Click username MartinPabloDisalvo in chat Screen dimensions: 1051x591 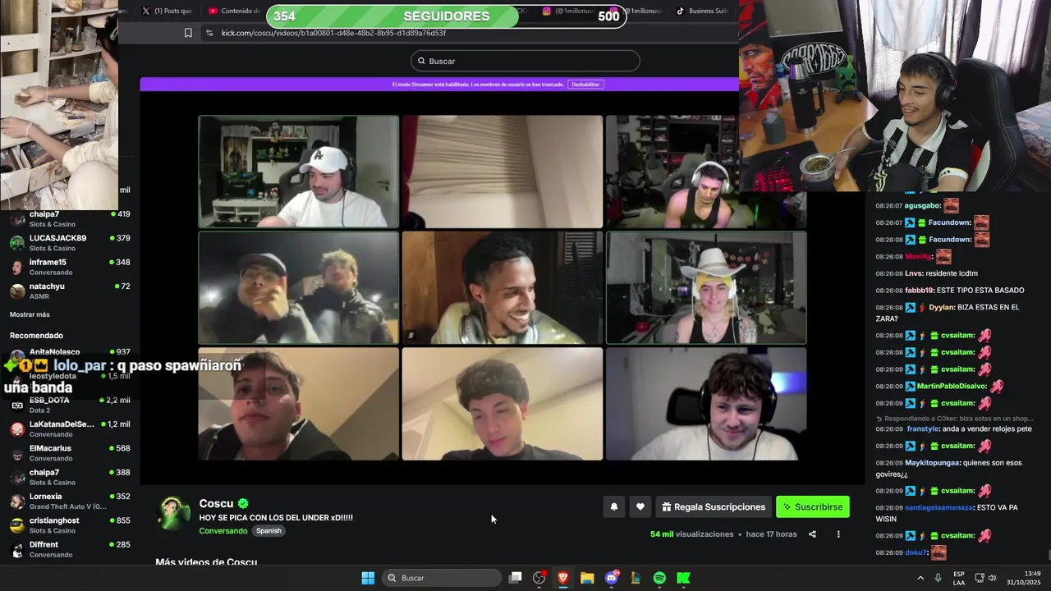(x=952, y=387)
